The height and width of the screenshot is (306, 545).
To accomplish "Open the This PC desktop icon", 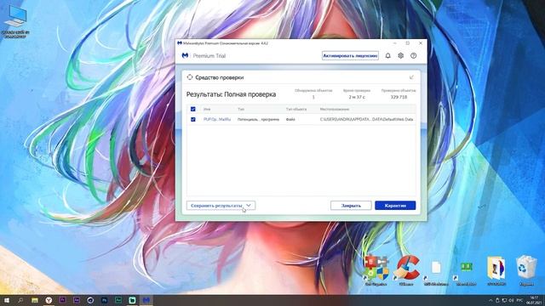I will pos(15,21).
